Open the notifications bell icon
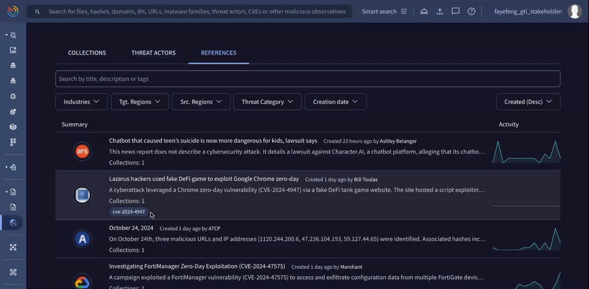The height and width of the screenshot is (289, 589). pyautogui.click(x=424, y=11)
